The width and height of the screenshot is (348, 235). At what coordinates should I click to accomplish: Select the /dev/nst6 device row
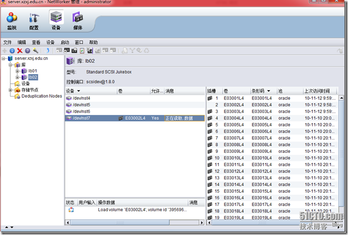[135, 111]
